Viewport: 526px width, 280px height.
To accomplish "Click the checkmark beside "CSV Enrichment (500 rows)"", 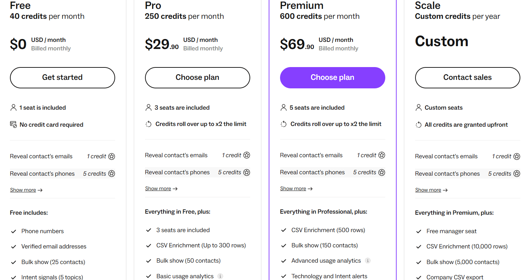I will [284, 230].
